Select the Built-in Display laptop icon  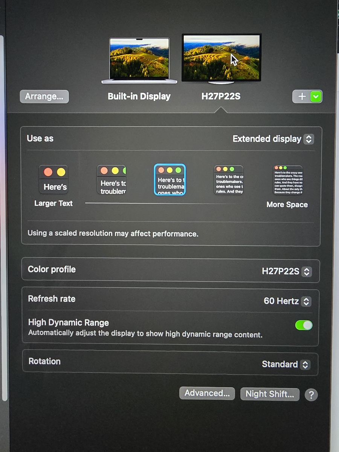139,60
